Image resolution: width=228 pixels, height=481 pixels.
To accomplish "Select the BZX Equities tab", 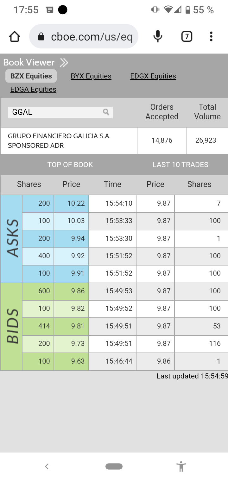I will (31, 76).
